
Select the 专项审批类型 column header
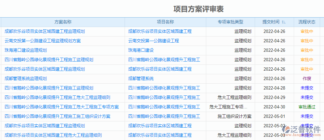230,22
